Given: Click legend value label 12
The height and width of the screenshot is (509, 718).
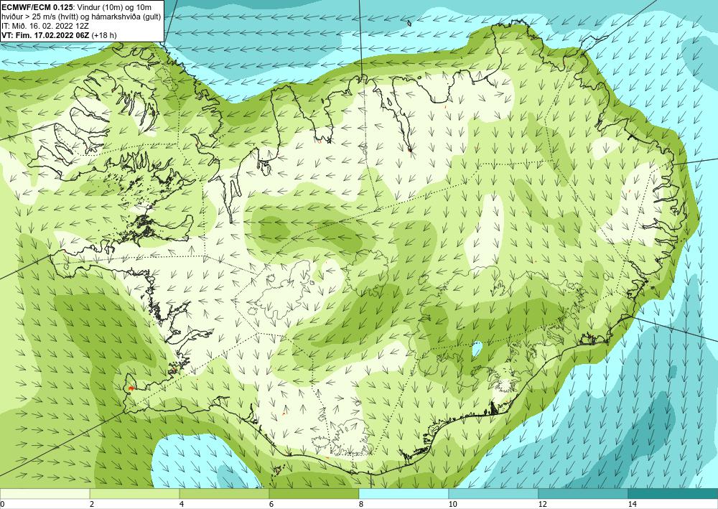Looking at the screenshot, I should click(543, 504).
